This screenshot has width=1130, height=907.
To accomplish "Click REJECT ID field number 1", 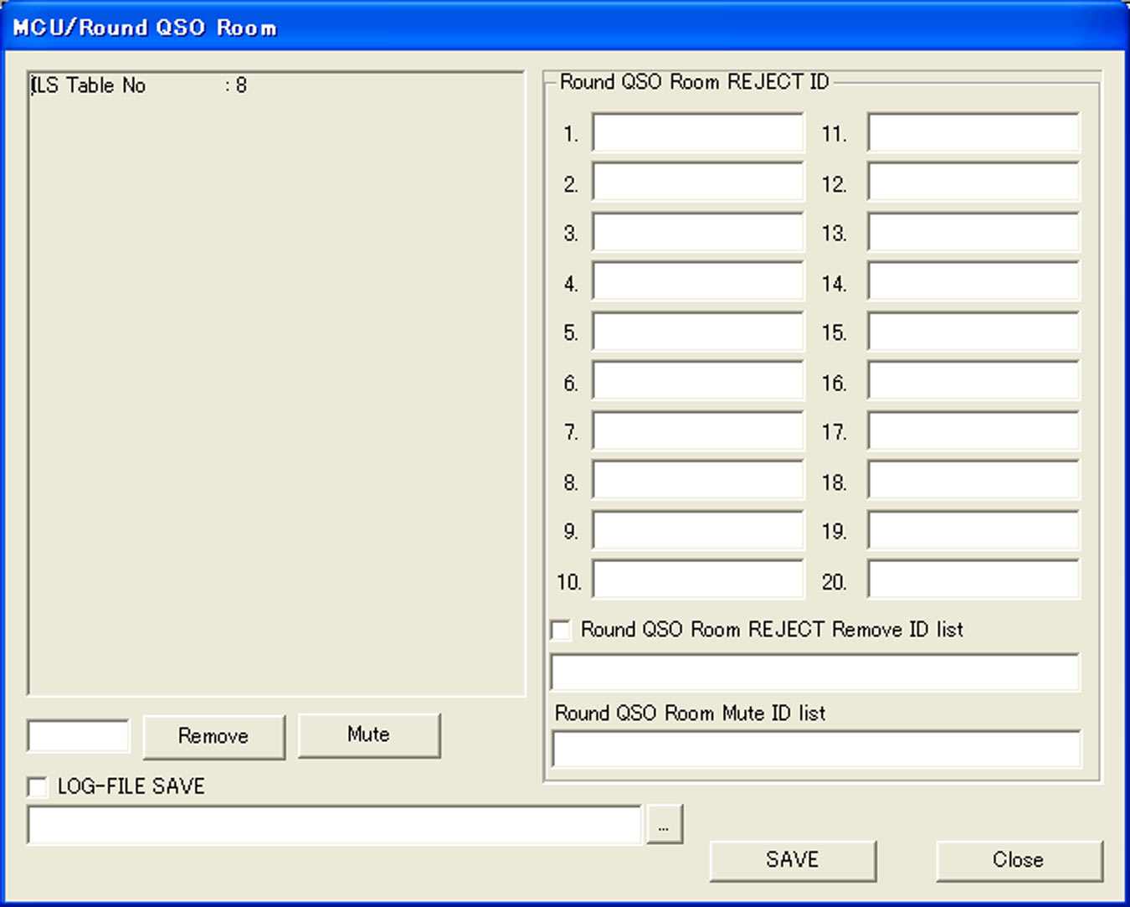I will (697, 133).
